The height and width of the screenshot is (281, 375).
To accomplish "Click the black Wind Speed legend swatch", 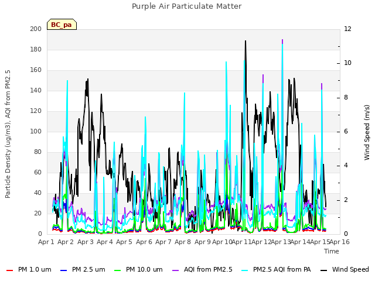I will (x=323, y=270).
